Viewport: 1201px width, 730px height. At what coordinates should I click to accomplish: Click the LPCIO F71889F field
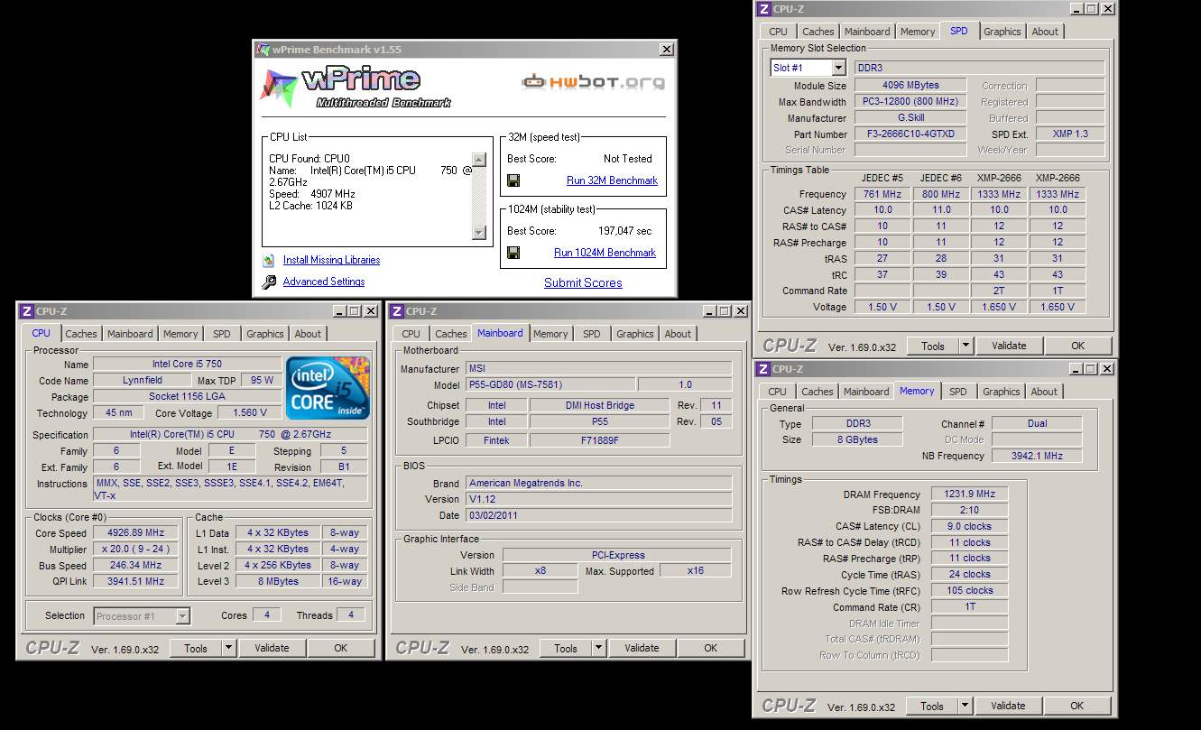click(599, 440)
